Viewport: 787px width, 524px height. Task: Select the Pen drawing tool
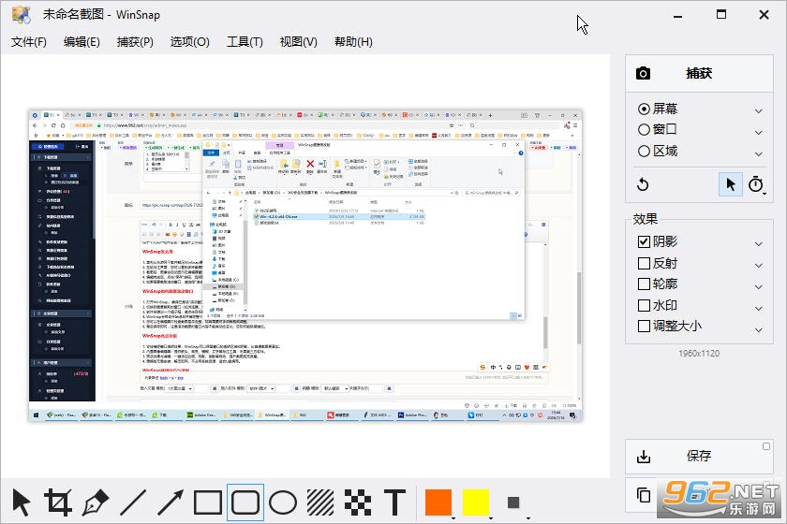pyautogui.click(x=96, y=502)
